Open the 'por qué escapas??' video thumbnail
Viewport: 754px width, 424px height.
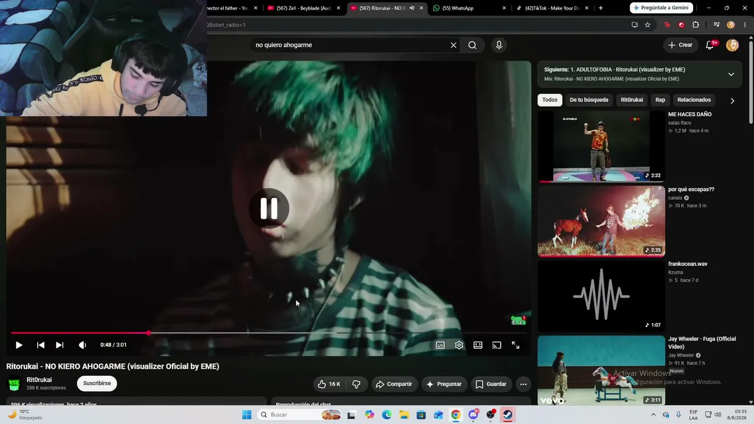click(x=601, y=221)
